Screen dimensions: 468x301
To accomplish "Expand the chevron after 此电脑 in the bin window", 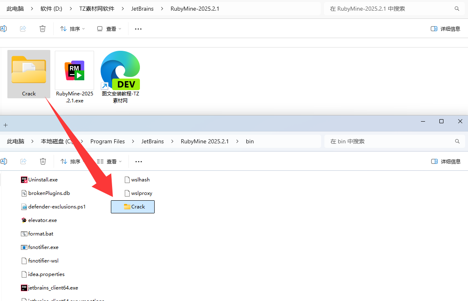I will (x=32, y=141).
